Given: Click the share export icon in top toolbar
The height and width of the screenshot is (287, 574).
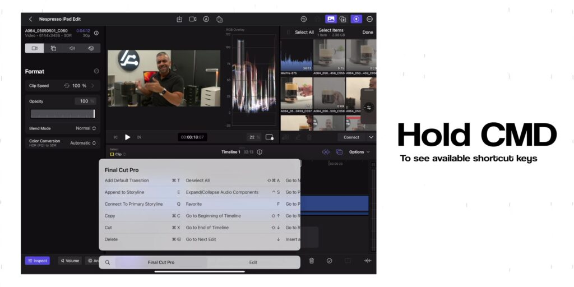Looking at the screenshot, I should (219, 19).
